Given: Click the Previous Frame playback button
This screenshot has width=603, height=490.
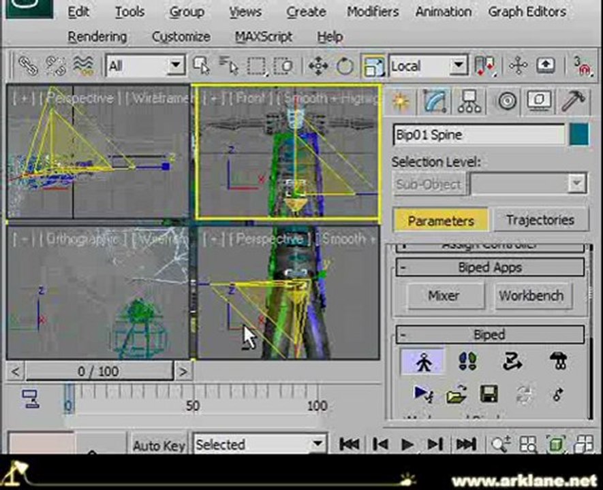Looking at the screenshot, I should (x=380, y=444).
